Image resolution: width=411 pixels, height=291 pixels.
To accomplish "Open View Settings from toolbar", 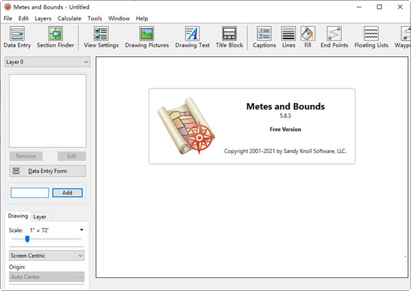I will coord(101,37).
